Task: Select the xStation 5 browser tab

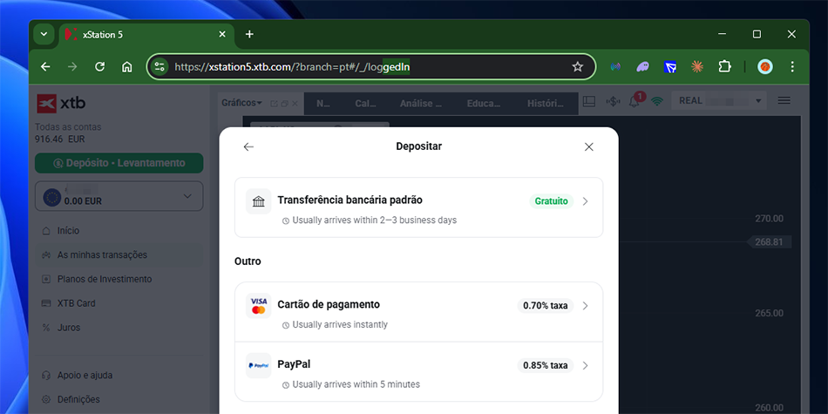Action: click(146, 35)
